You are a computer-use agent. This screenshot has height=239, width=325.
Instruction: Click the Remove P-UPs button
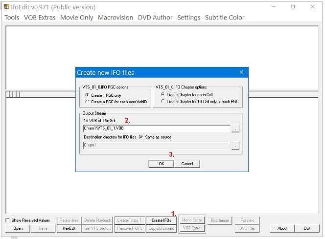coord(130,228)
